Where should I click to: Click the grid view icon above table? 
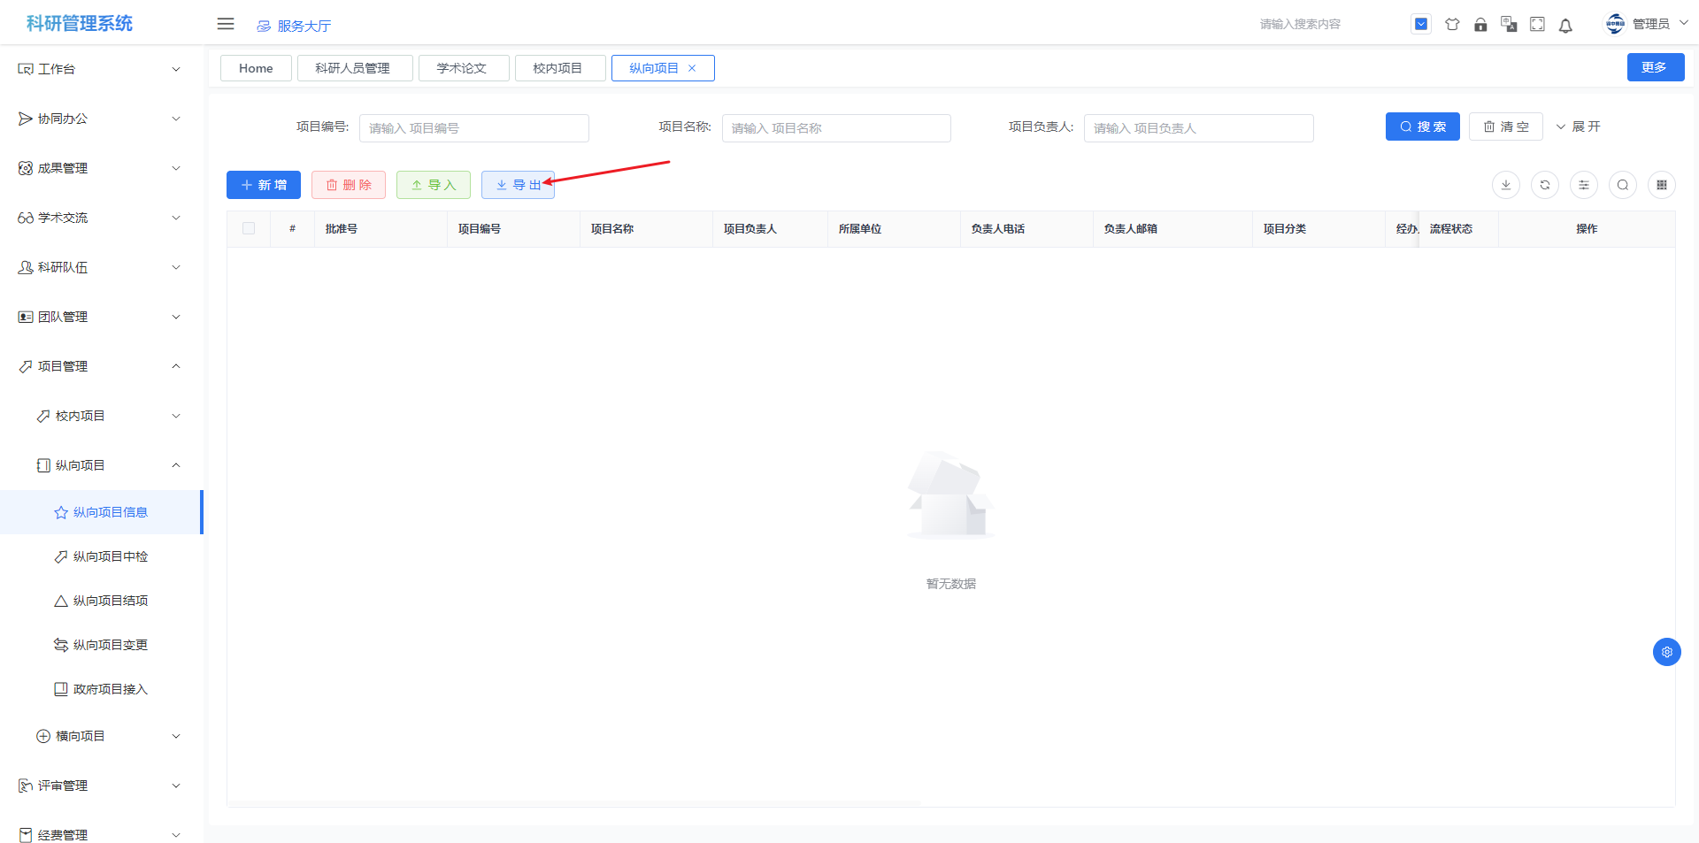(1662, 185)
